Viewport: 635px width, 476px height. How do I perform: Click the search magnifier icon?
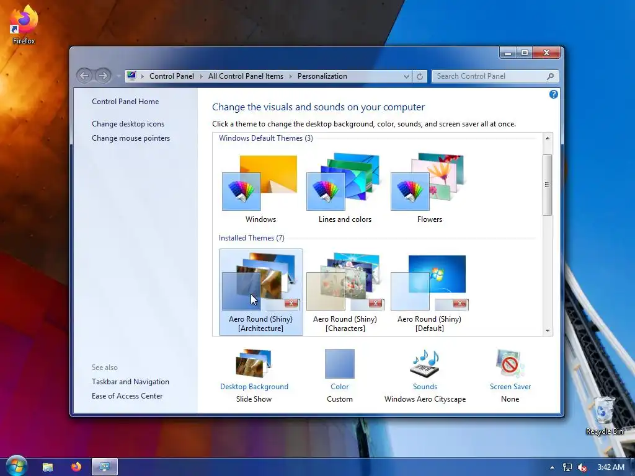551,76
